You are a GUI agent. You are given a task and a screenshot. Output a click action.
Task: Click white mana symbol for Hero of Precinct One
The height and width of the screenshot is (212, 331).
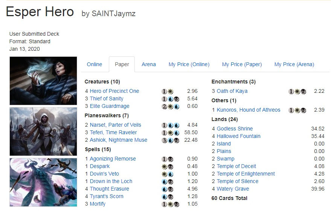click(171, 91)
